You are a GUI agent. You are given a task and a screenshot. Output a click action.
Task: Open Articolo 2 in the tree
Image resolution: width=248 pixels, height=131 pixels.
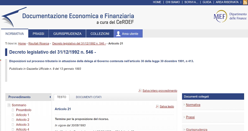coord(22,120)
